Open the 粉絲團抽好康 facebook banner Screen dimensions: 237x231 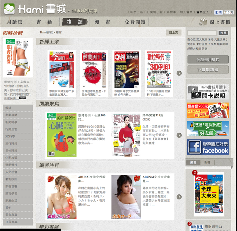tap(208, 147)
